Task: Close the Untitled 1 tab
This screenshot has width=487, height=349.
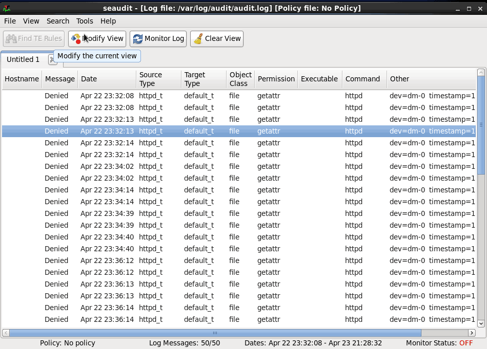Action: coord(52,59)
